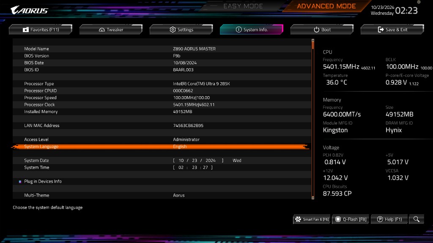Click the VCCSA 1.032 V reading
This screenshot has height=243, width=433.
pyautogui.click(x=397, y=178)
